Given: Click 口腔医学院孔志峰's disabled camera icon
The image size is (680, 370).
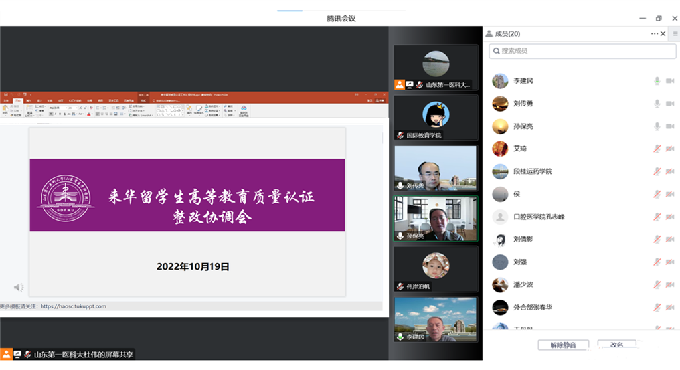Looking at the screenshot, I should (x=670, y=217).
